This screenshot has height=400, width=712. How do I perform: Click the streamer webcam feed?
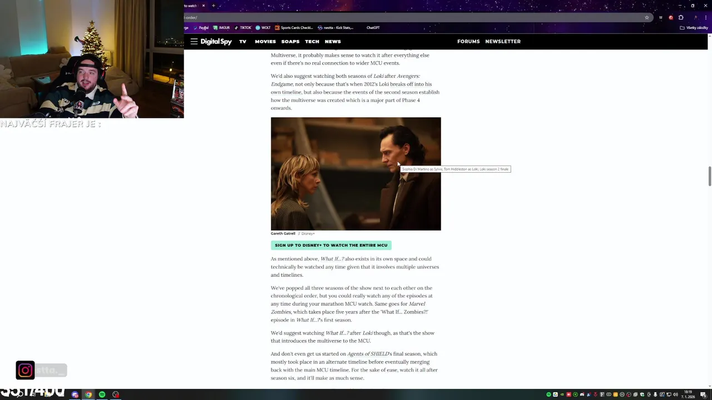(x=92, y=59)
